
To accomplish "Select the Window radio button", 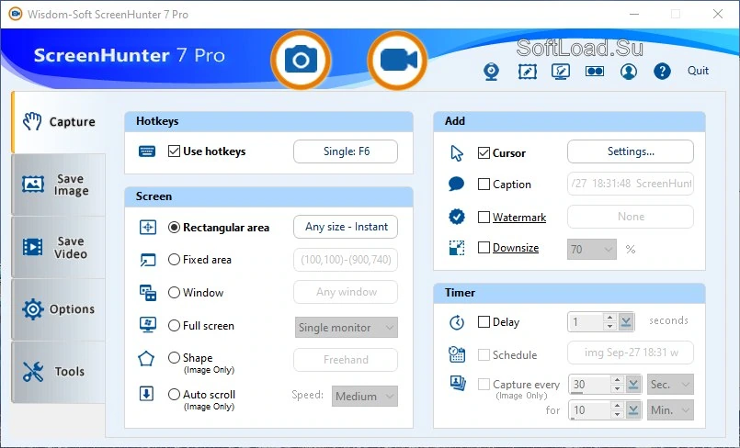I will pos(174,293).
